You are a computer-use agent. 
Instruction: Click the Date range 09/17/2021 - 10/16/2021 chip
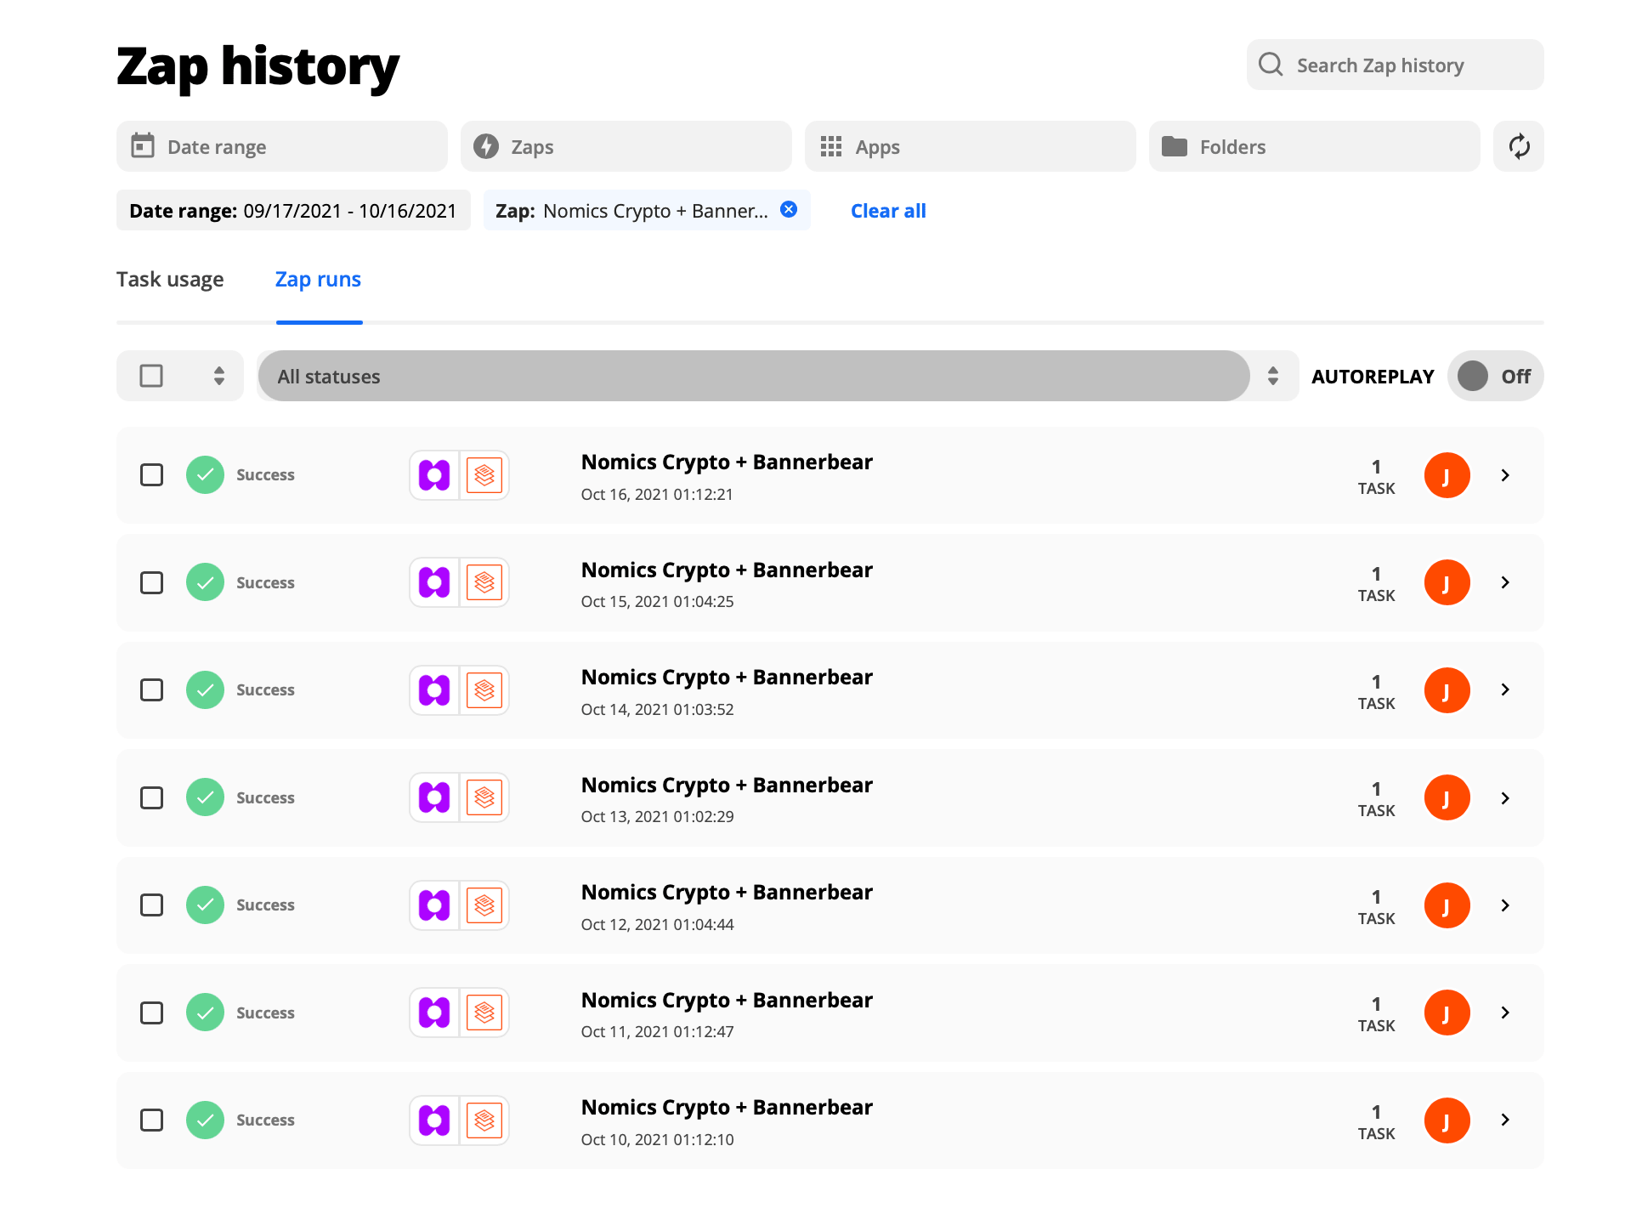[293, 210]
